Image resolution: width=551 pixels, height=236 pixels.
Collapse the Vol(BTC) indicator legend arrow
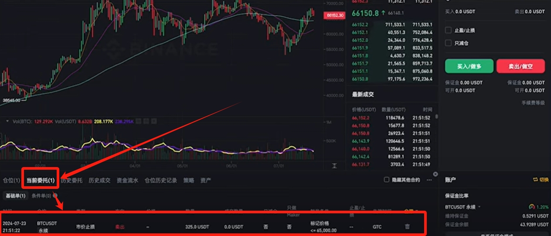(7, 120)
